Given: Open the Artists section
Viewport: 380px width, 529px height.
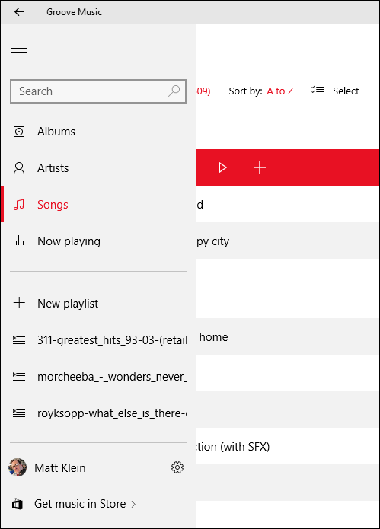Looking at the screenshot, I should pos(98,168).
